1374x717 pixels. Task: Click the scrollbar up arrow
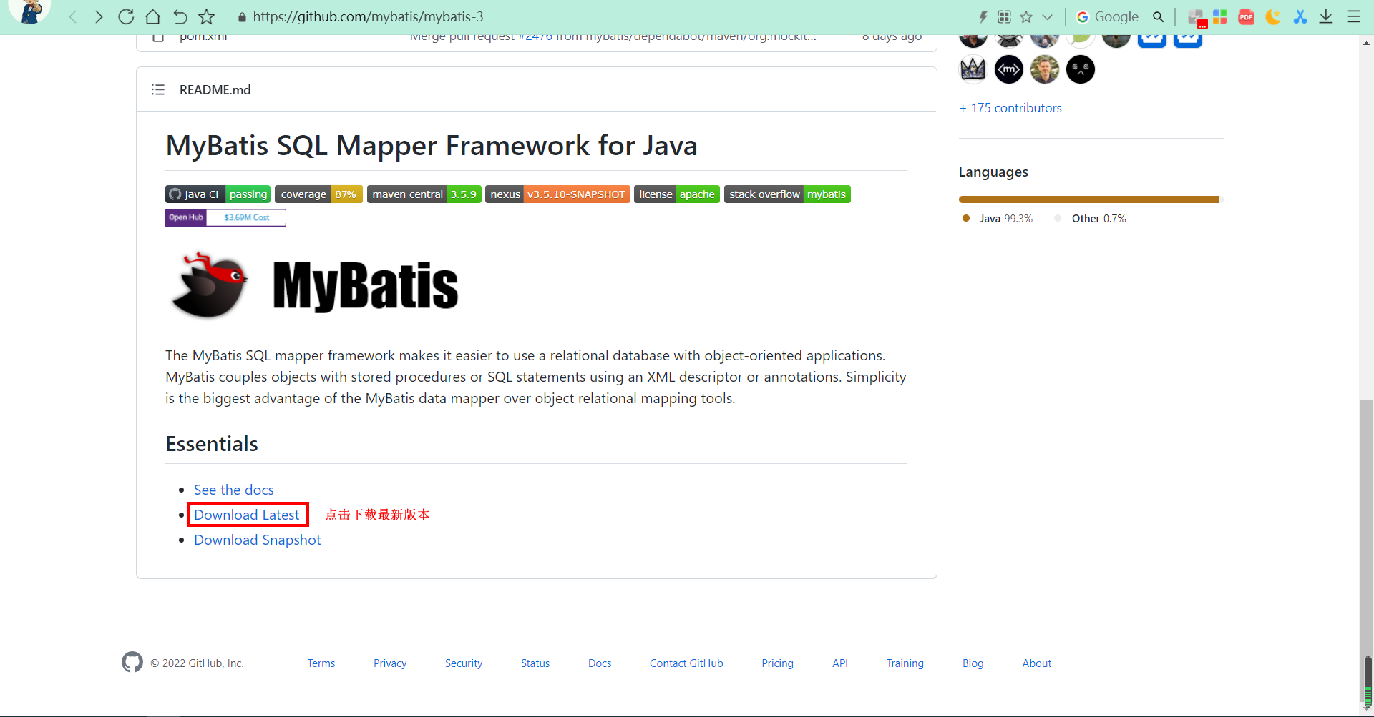1367,43
